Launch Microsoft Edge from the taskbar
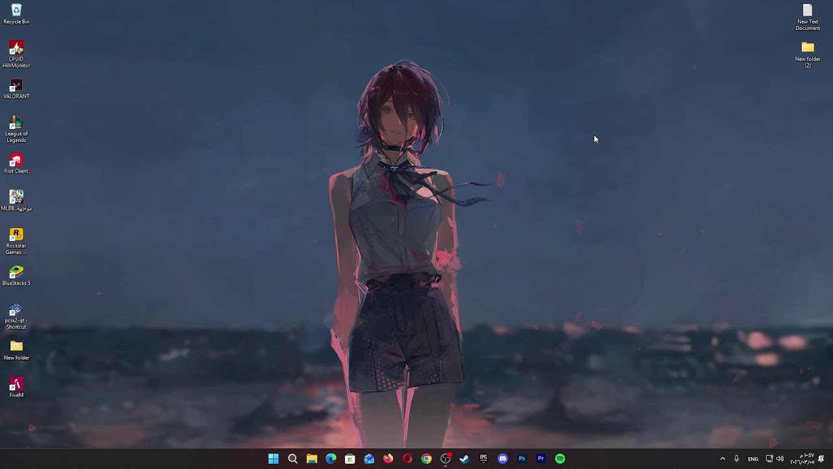Image resolution: width=833 pixels, height=469 pixels. click(331, 459)
